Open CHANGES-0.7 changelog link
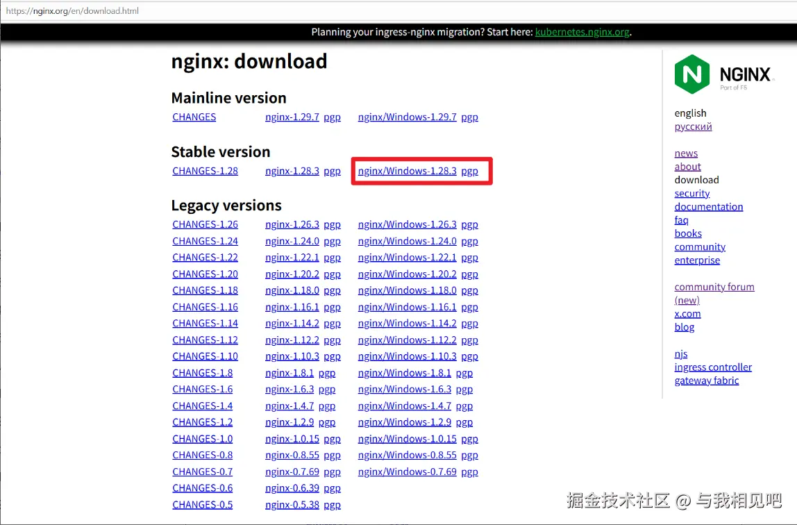The height and width of the screenshot is (525, 797). point(202,472)
